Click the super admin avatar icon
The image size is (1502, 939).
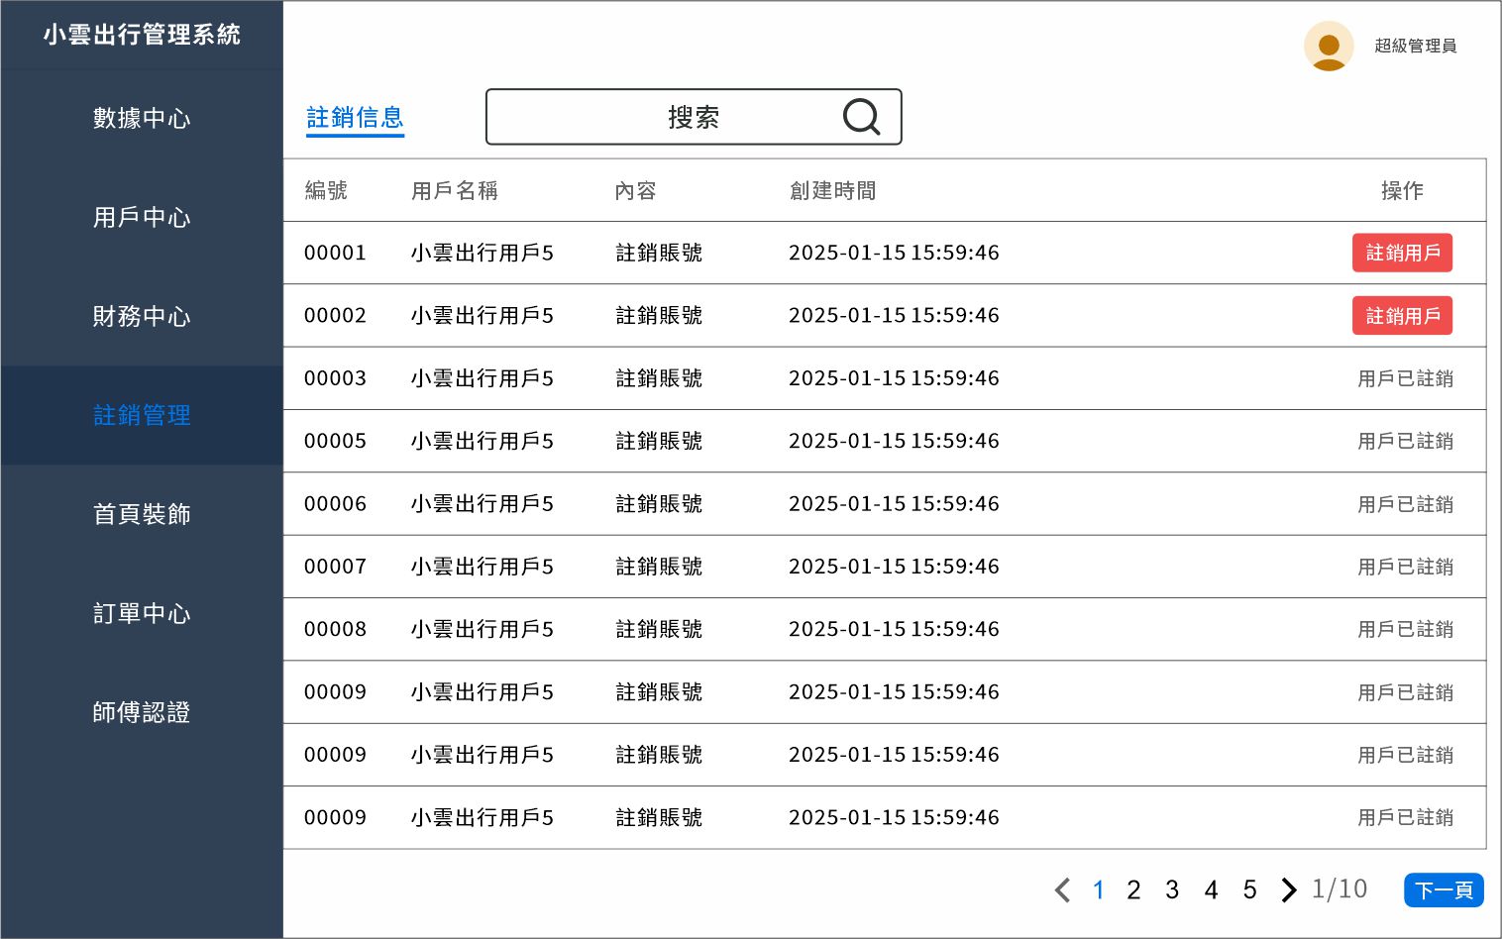tap(1329, 46)
